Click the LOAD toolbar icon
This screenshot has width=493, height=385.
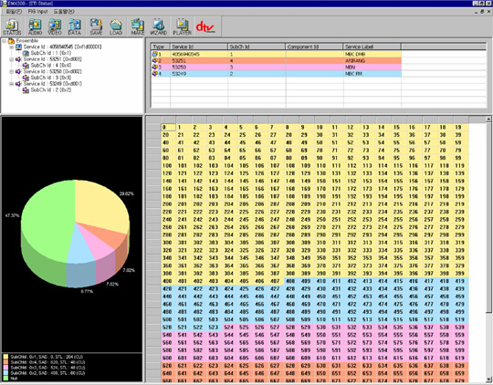[115, 26]
